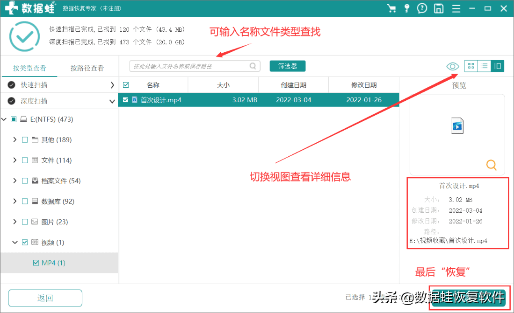Toggle the E:(NTFS) drive checkbox
Screen dimensions: 514x313
point(14,119)
